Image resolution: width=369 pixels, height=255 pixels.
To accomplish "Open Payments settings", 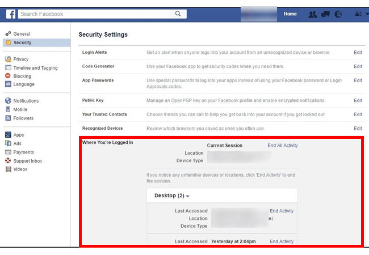I will pyautogui.click(x=23, y=152).
